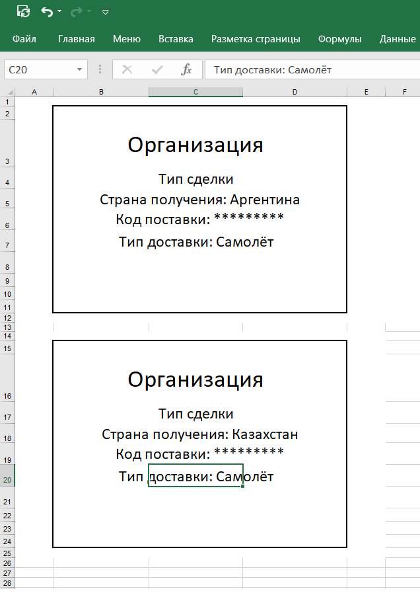Click the Insert Function fx icon
The height and width of the screenshot is (595, 420).
click(x=186, y=69)
